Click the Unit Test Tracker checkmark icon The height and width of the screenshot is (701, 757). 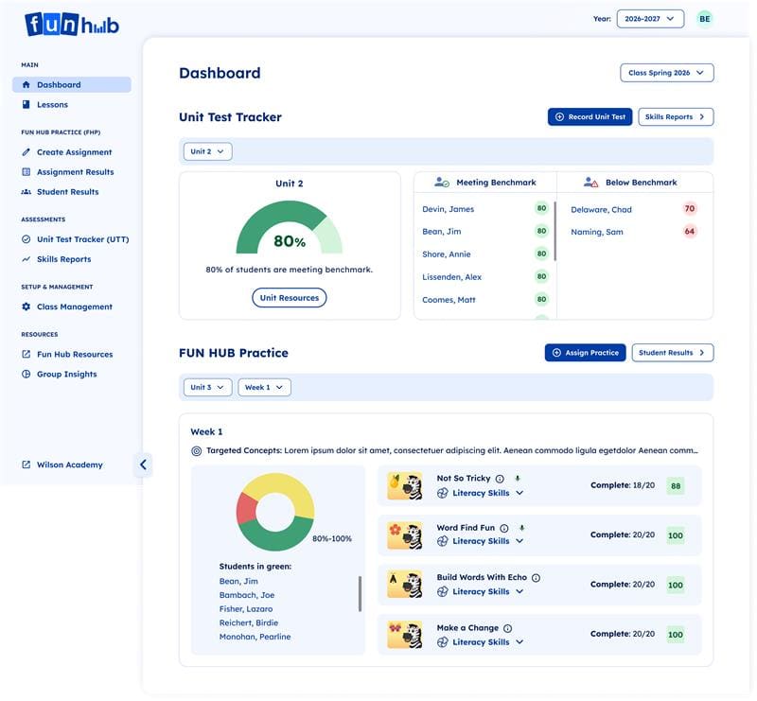tap(27, 237)
